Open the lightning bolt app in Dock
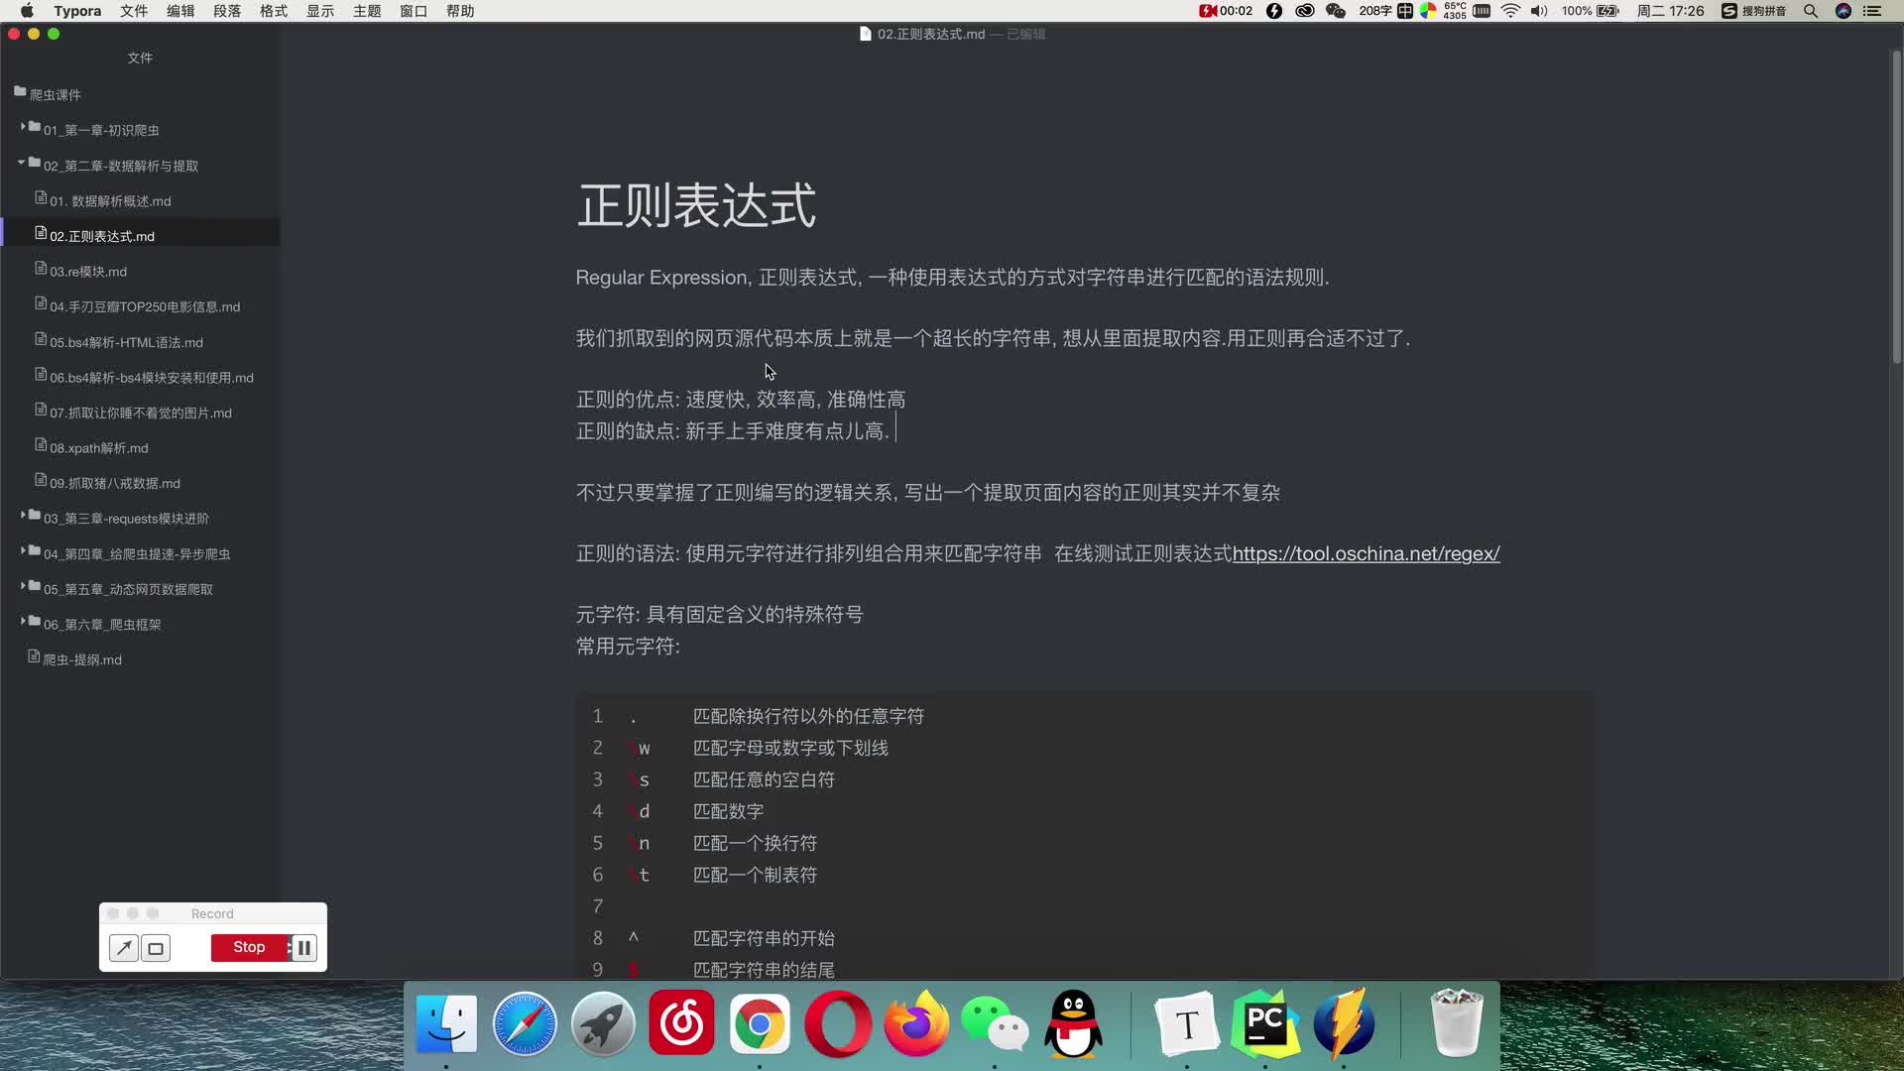The width and height of the screenshot is (1904, 1071). (1344, 1023)
